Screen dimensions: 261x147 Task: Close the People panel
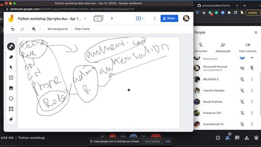click(256, 32)
